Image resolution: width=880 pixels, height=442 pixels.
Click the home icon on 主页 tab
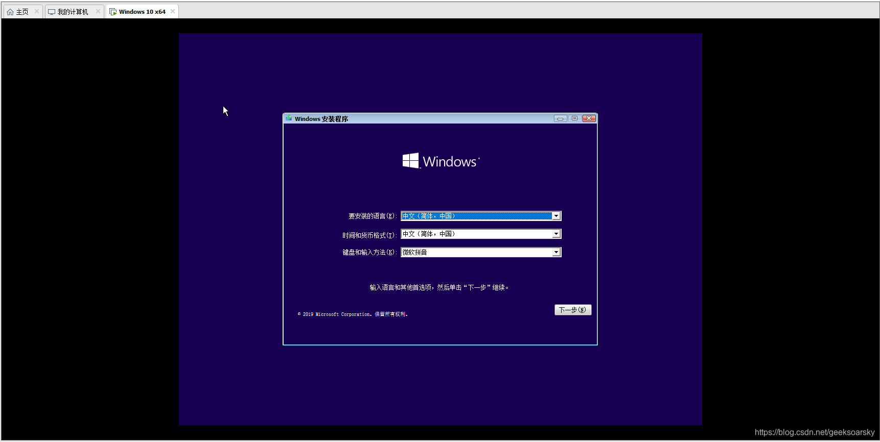[10, 12]
